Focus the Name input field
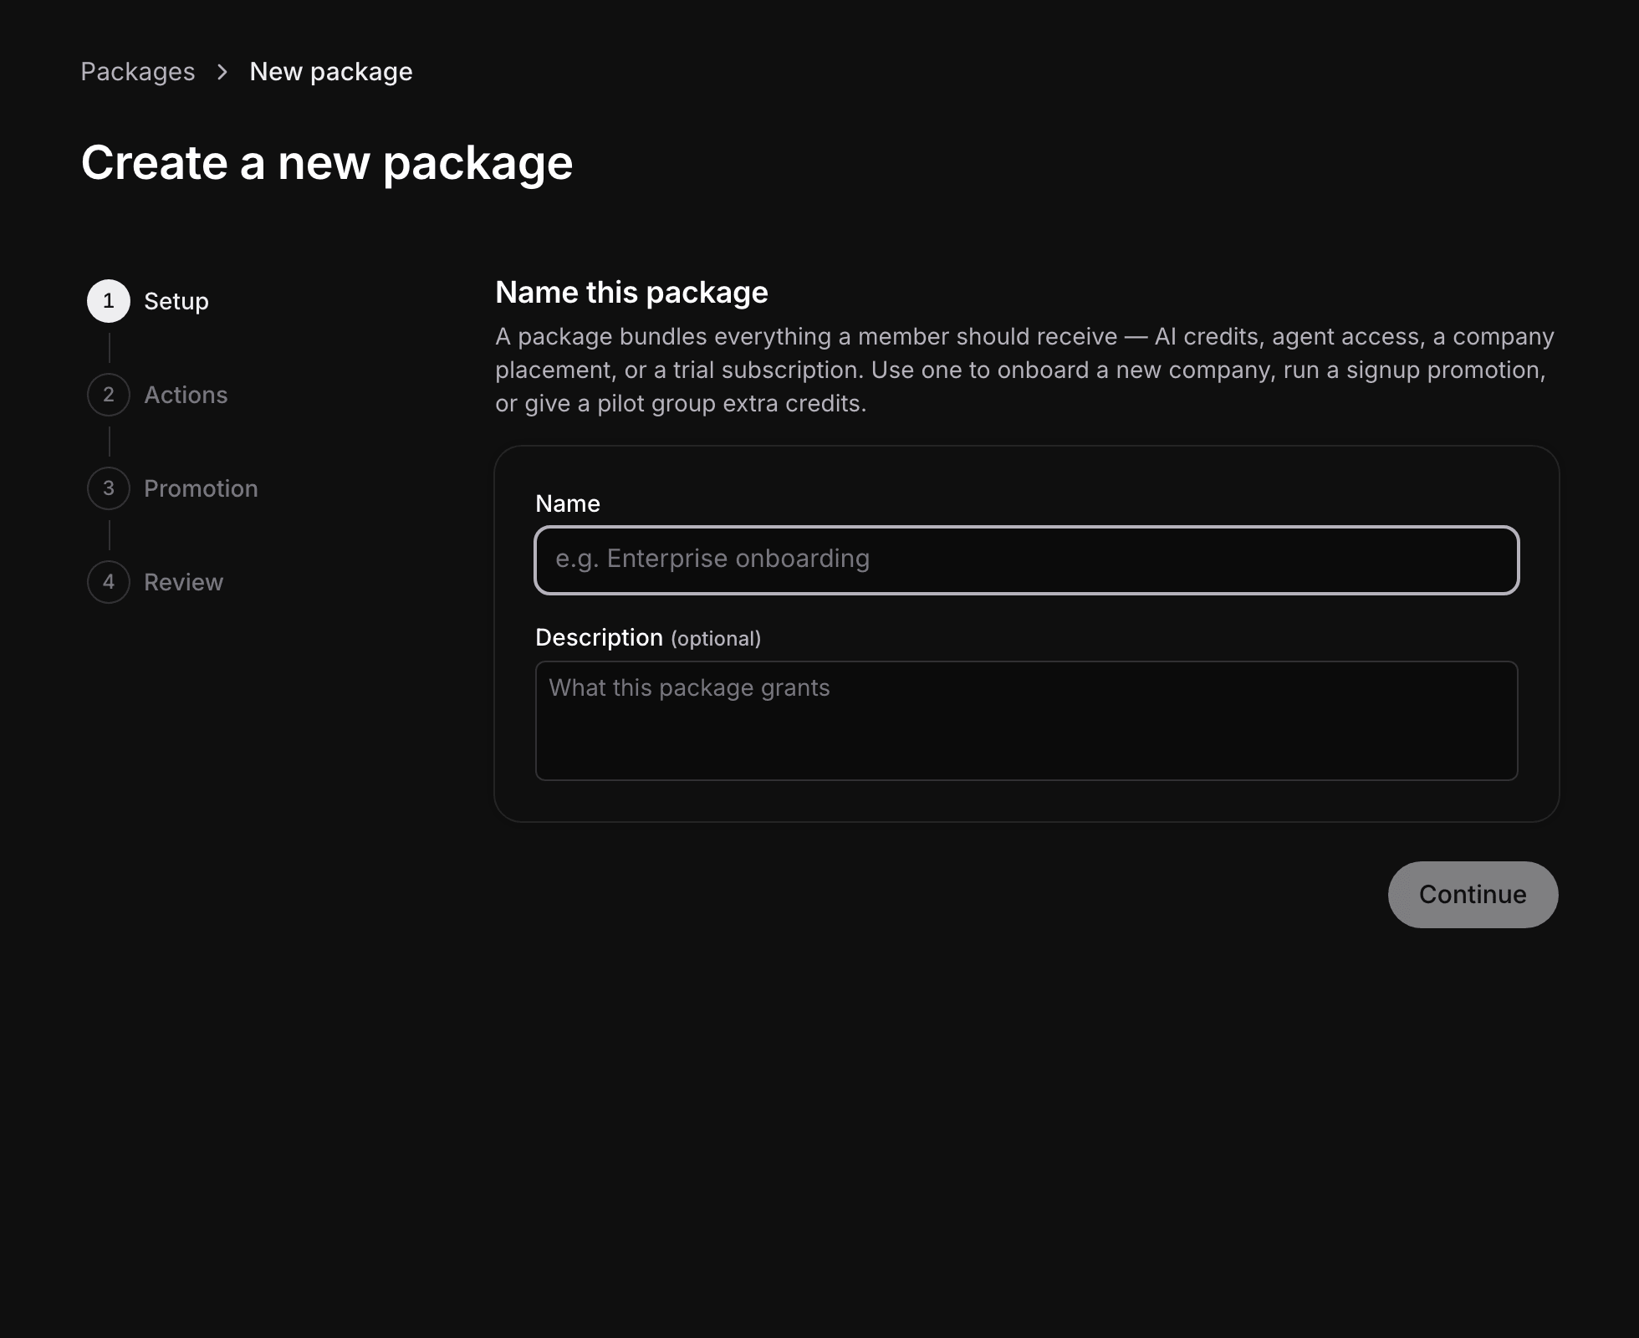 pos(1027,560)
